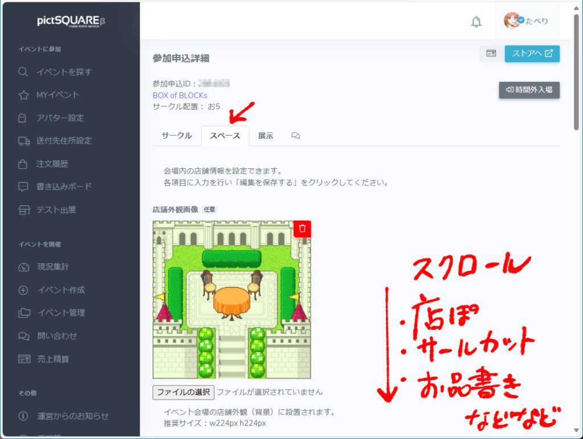Open the BOX of BLOCKs event link
This screenshot has width=583, height=439.
(x=180, y=95)
